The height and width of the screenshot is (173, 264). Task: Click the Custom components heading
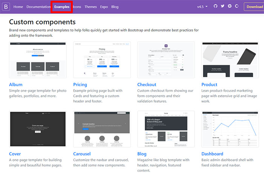pos(42,22)
